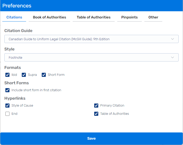Click the Preferences dialog title
Viewport: 183px width, 145px height.
[17, 6]
